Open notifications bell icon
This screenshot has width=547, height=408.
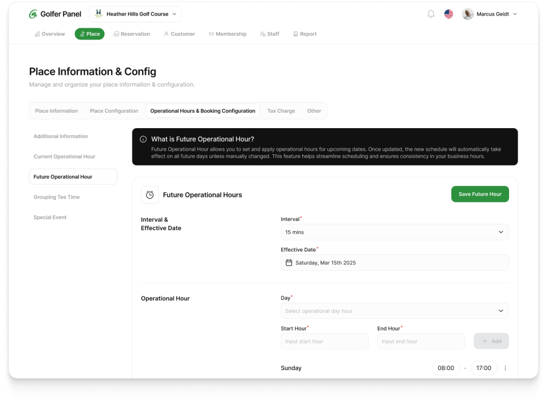point(431,14)
